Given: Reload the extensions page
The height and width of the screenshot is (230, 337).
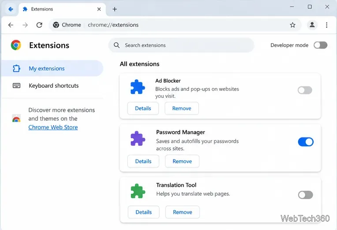Looking at the screenshot, I should (39, 25).
